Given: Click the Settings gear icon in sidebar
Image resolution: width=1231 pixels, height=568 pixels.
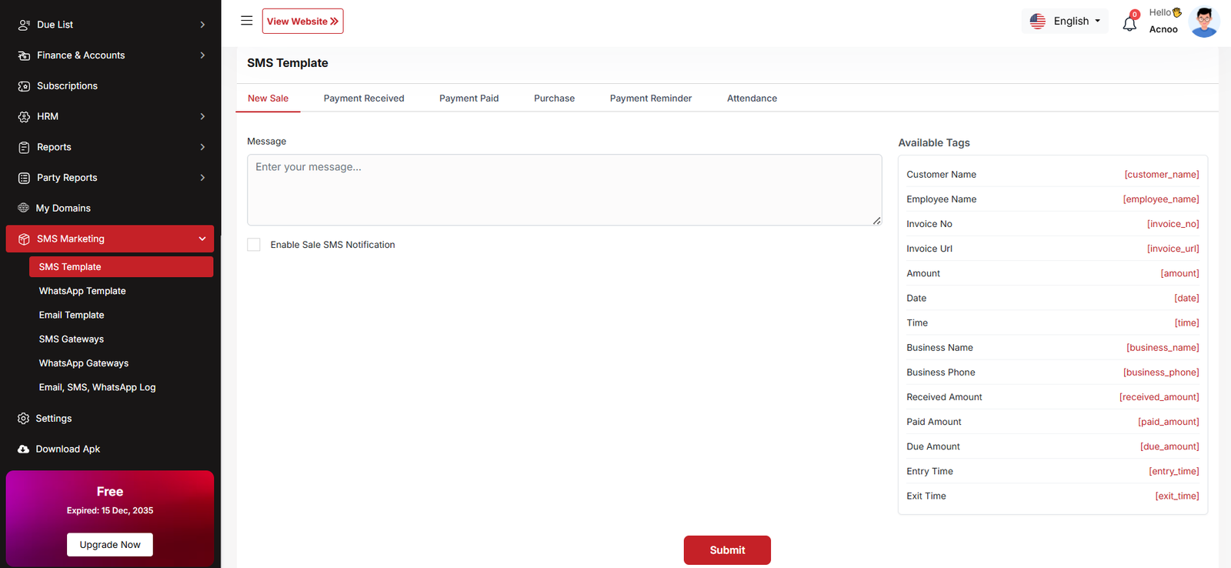Looking at the screenshot, I should point(23,419).
